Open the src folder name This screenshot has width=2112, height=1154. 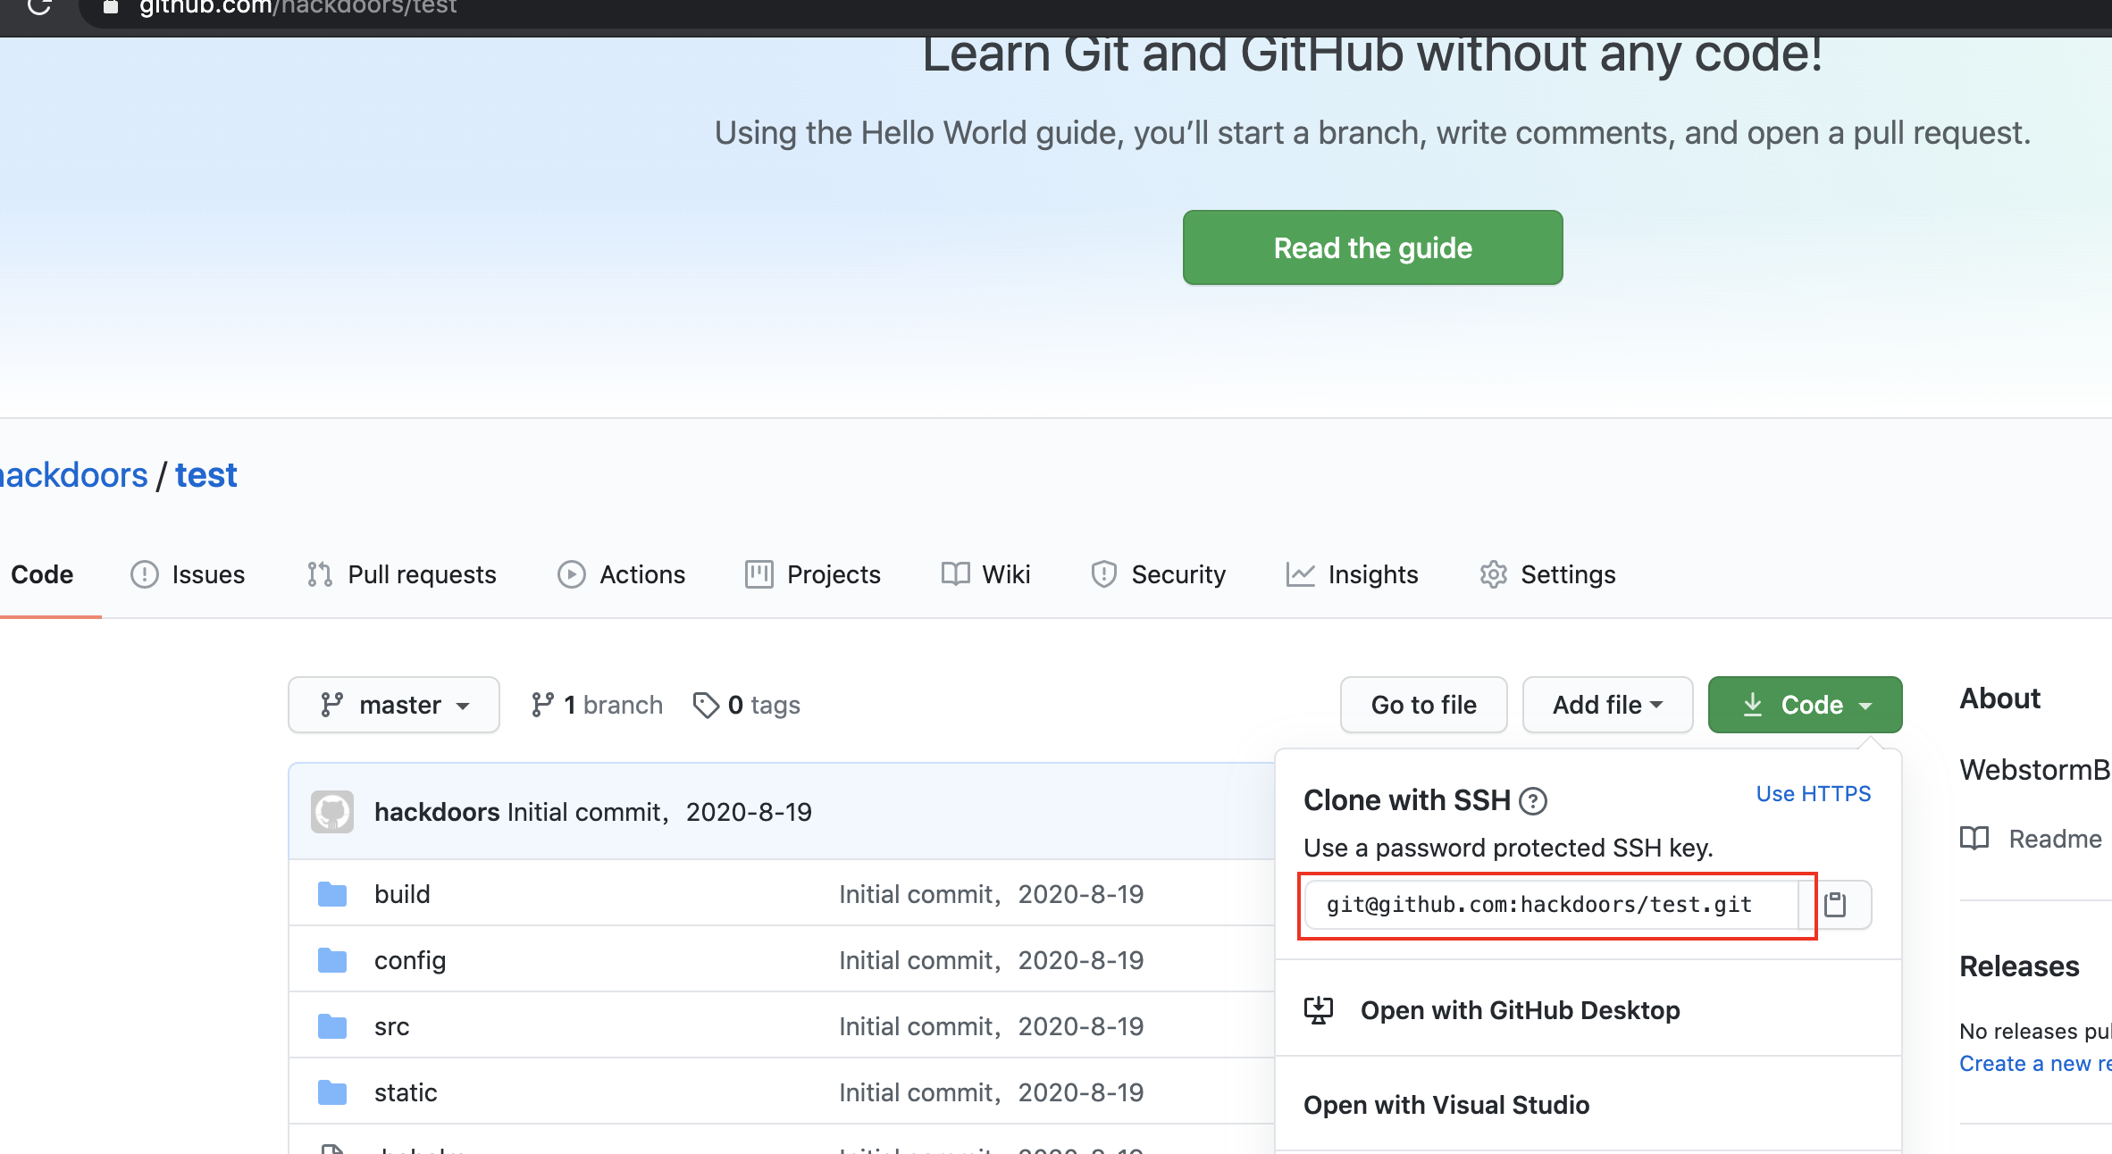[x=392, y=1026]
